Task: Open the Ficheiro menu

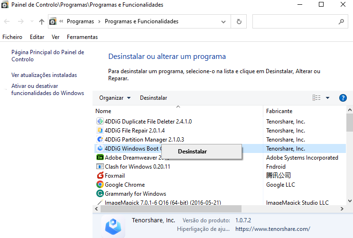Action: [x=12, y=37]
